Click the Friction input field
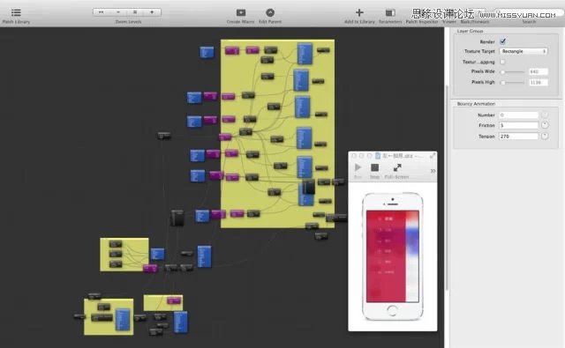This screenshot has height=348, width=565. (518, 125)
